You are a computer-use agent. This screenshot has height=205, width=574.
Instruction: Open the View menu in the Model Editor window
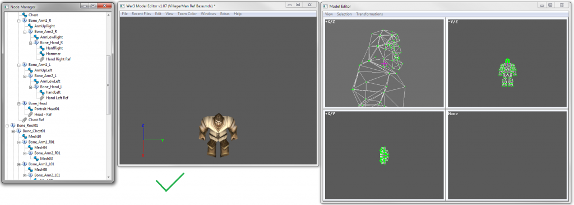329,14
